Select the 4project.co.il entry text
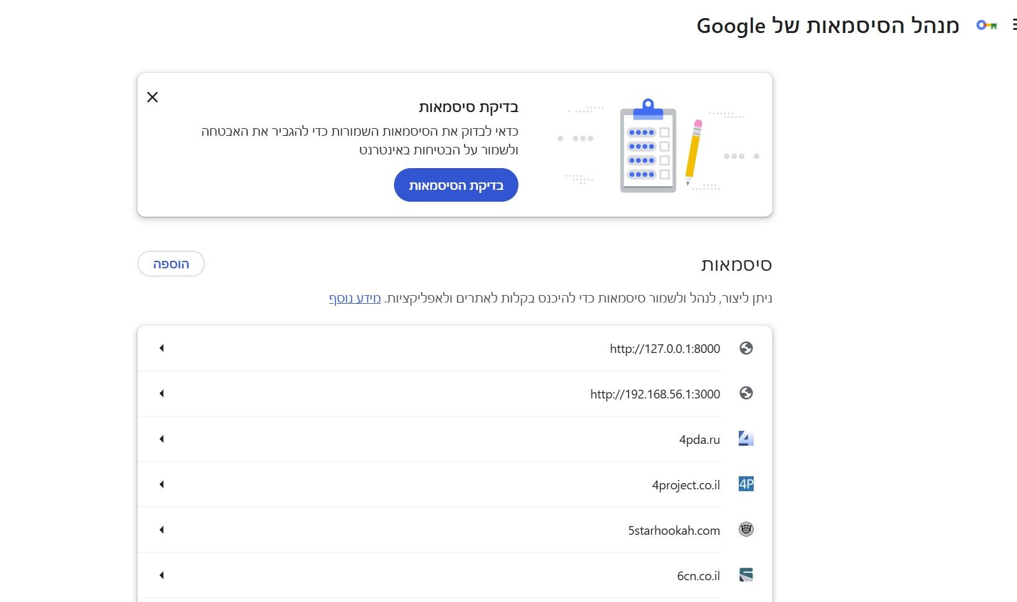The height and width of the screenshot is (602, 1017). tap(686, 485)
